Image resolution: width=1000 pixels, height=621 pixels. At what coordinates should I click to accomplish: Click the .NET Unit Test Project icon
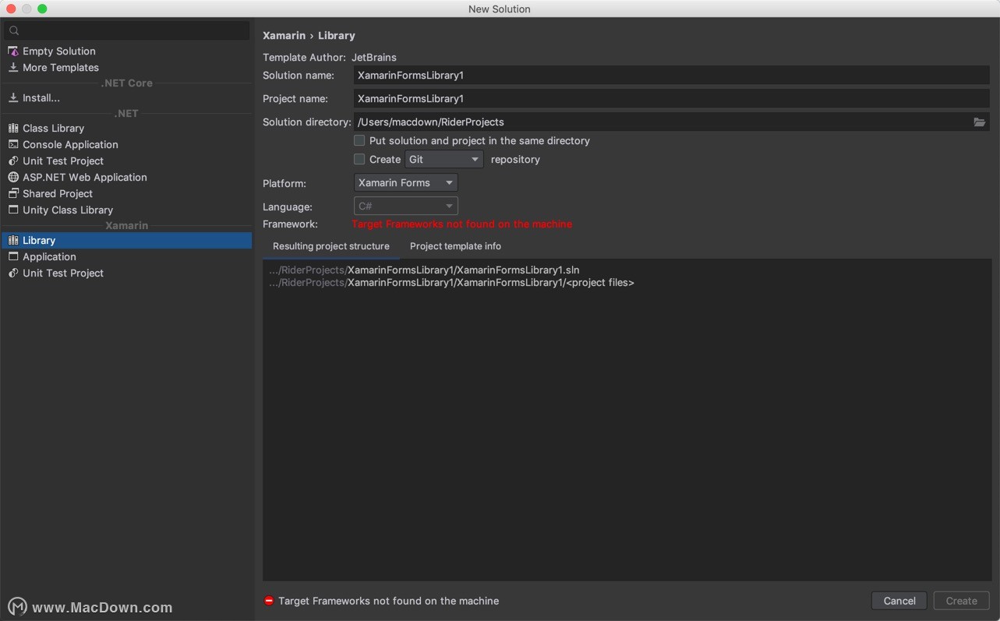(x=13, y=161)
